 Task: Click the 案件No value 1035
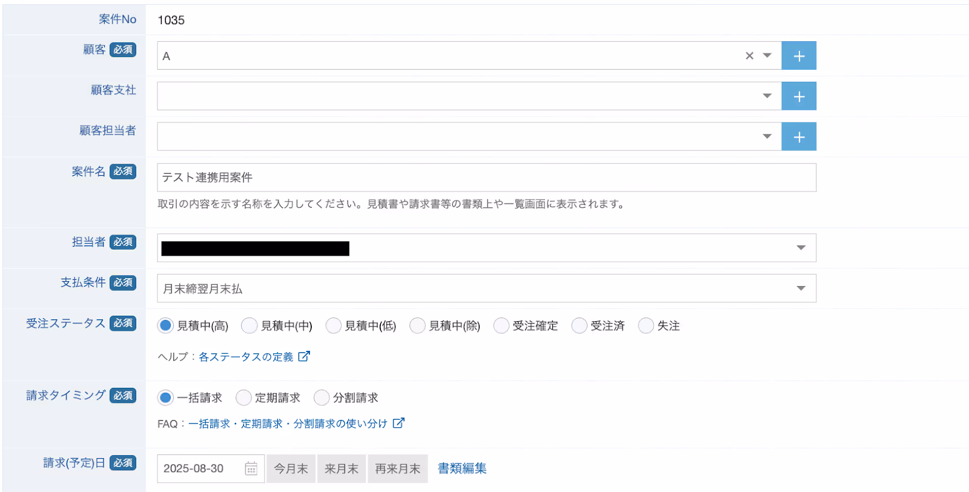[x=171, y=20]
